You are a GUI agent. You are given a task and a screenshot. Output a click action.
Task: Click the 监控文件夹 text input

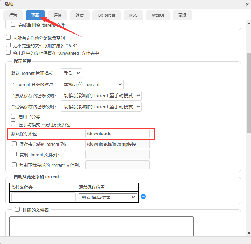[x=44, y=197]
